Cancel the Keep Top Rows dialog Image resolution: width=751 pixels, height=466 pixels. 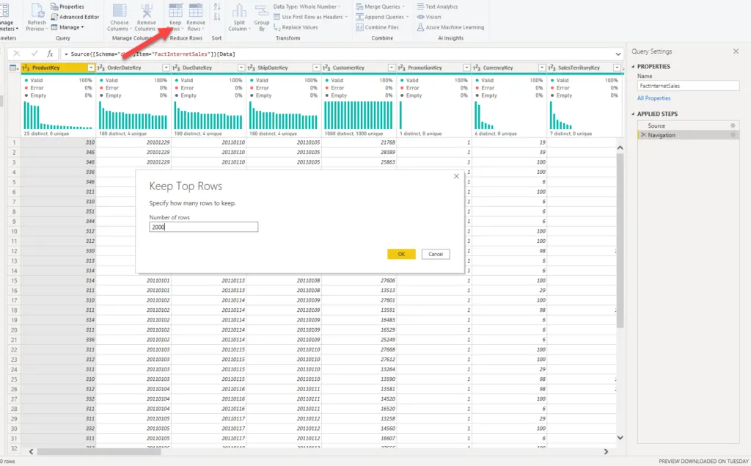(x=436, y=254)
